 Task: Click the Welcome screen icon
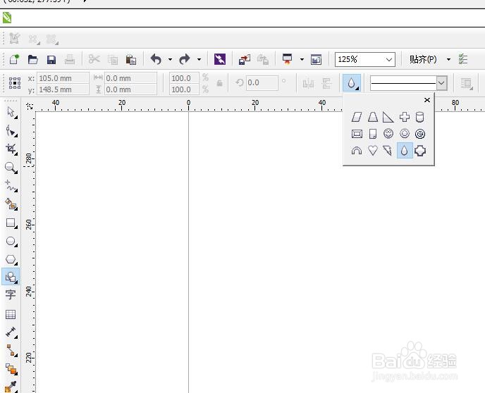click(x=316, y=59)
